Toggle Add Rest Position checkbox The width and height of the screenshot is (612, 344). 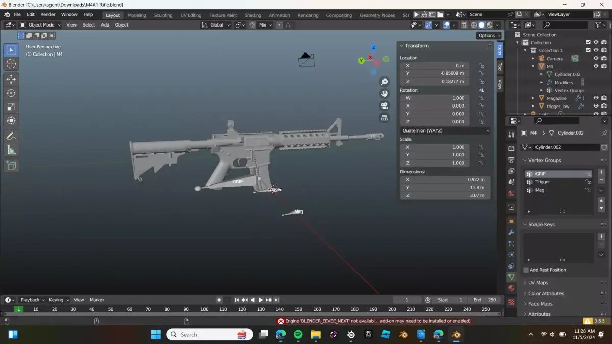[526, 270]
